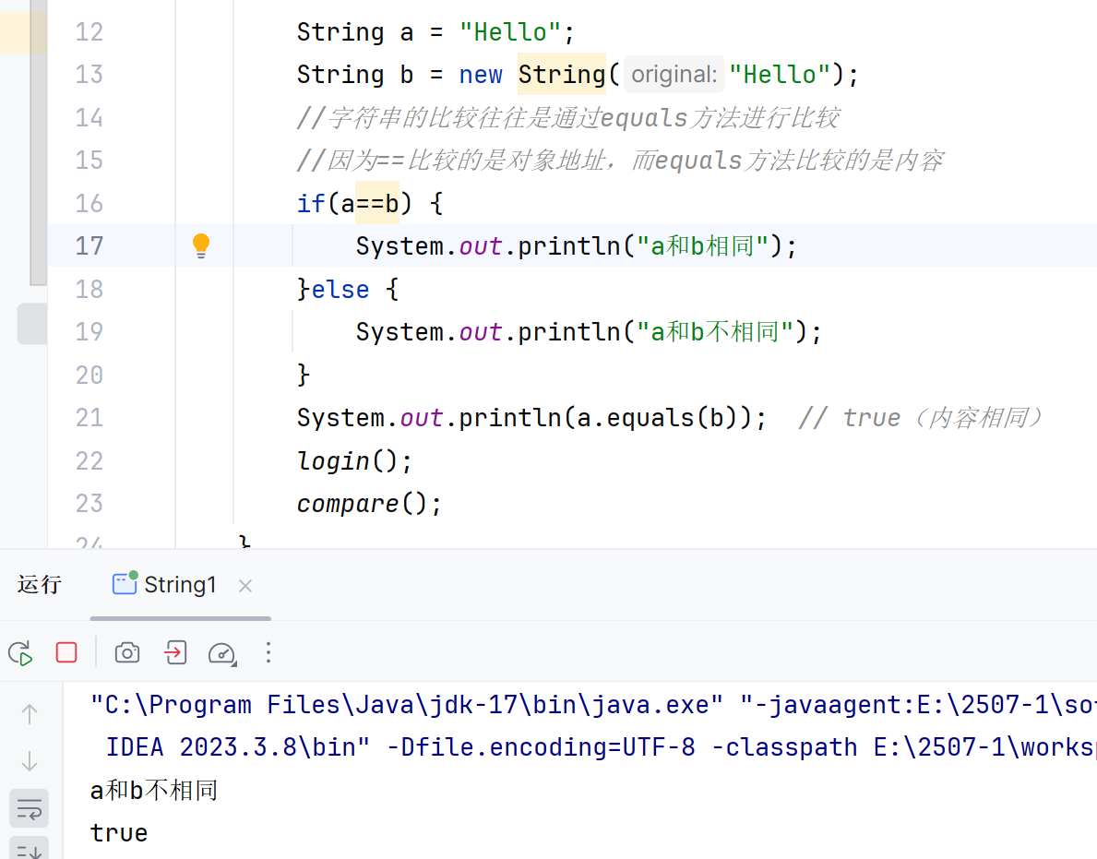Image resolution: width=1097 pixels, height=859 pixels.
Task: Click line number 15 in gutter
Action: tap(89, 161)
